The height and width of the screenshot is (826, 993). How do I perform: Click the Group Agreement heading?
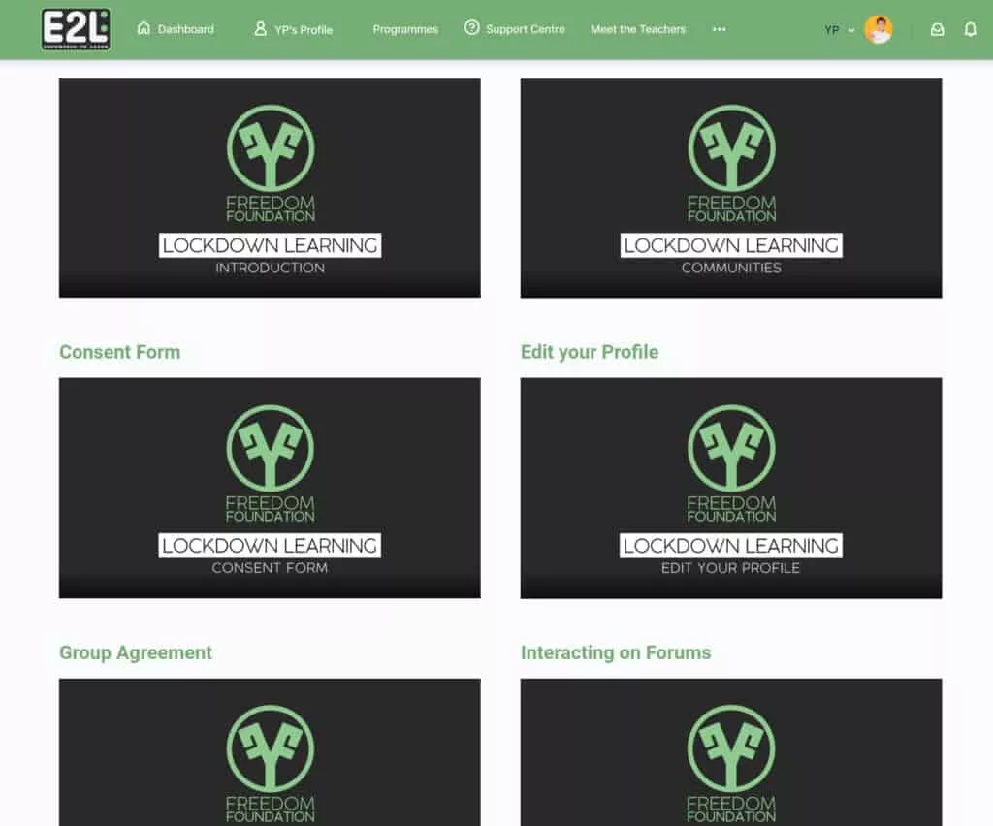click(136, 652)
